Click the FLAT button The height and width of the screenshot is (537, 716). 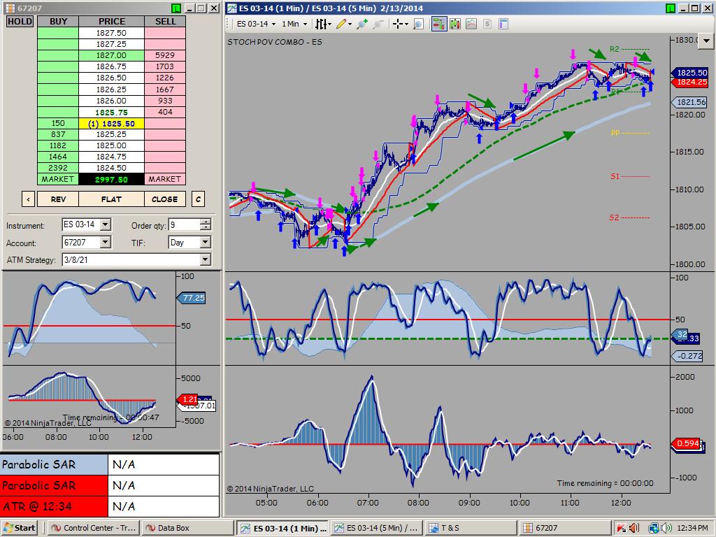[111, 199]
